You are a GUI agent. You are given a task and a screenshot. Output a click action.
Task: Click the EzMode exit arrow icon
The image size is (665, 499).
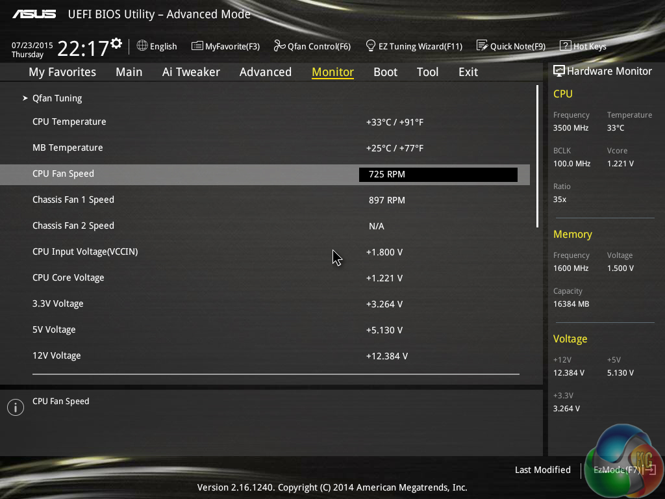[x=651, y=469]
